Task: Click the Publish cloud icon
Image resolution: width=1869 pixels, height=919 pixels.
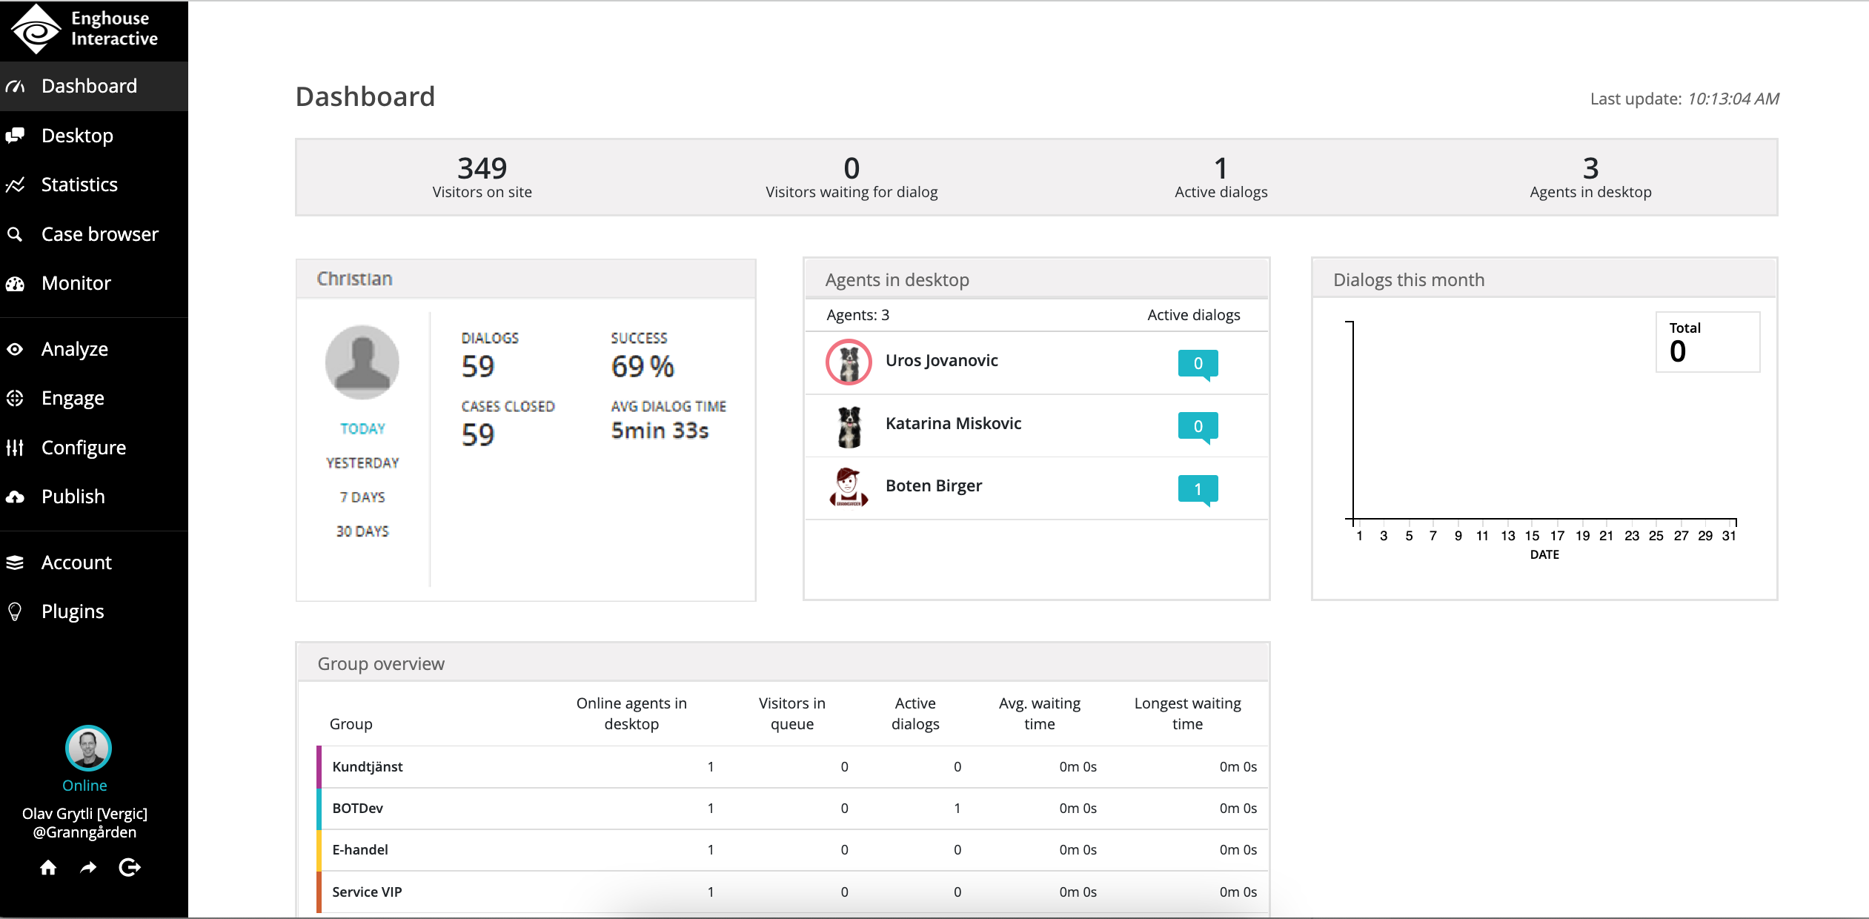Action: point(16,497)
